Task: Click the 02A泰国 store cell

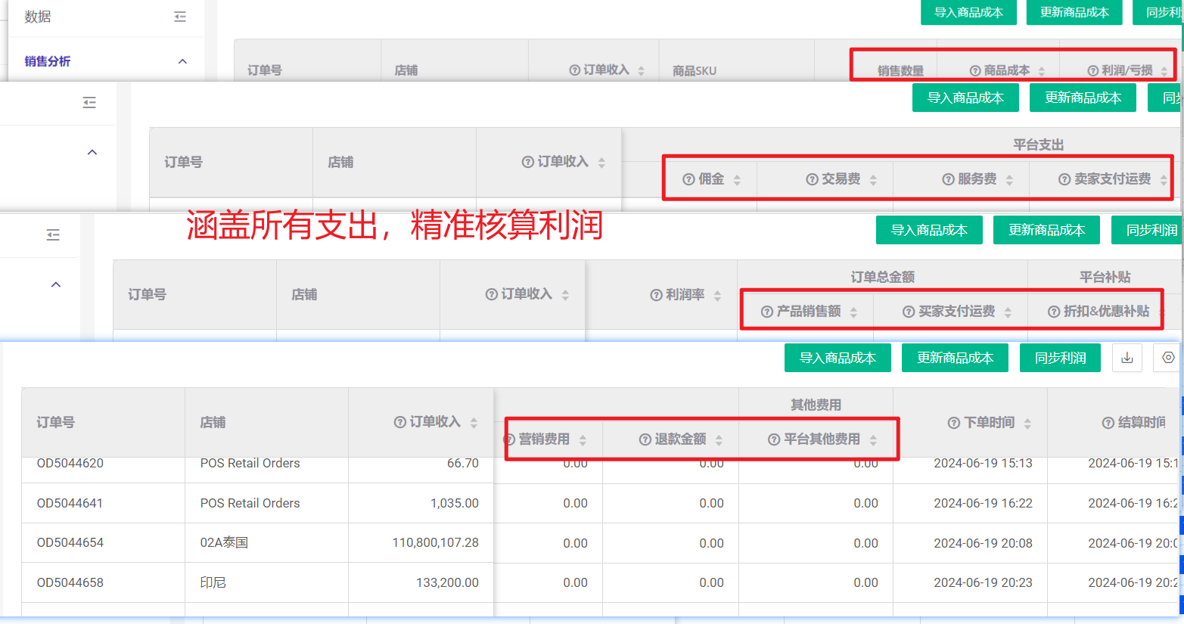Action: point(224,542)
